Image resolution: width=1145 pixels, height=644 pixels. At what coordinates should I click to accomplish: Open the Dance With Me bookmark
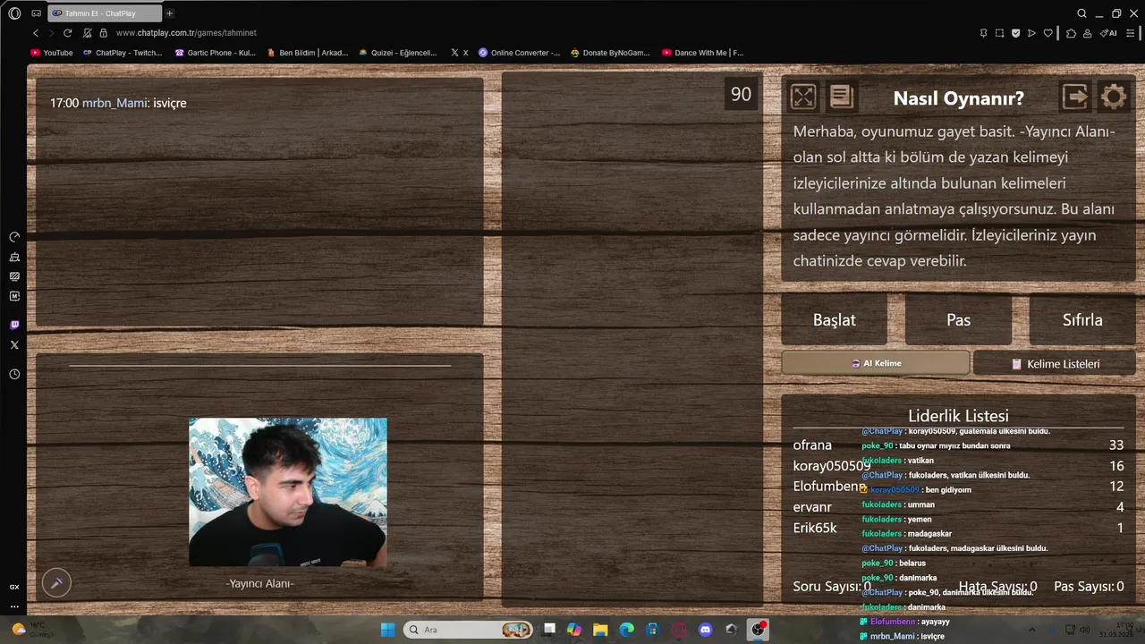[x=703, y=53]
